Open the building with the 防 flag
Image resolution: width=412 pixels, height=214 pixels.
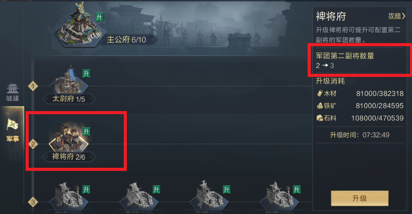139,195
